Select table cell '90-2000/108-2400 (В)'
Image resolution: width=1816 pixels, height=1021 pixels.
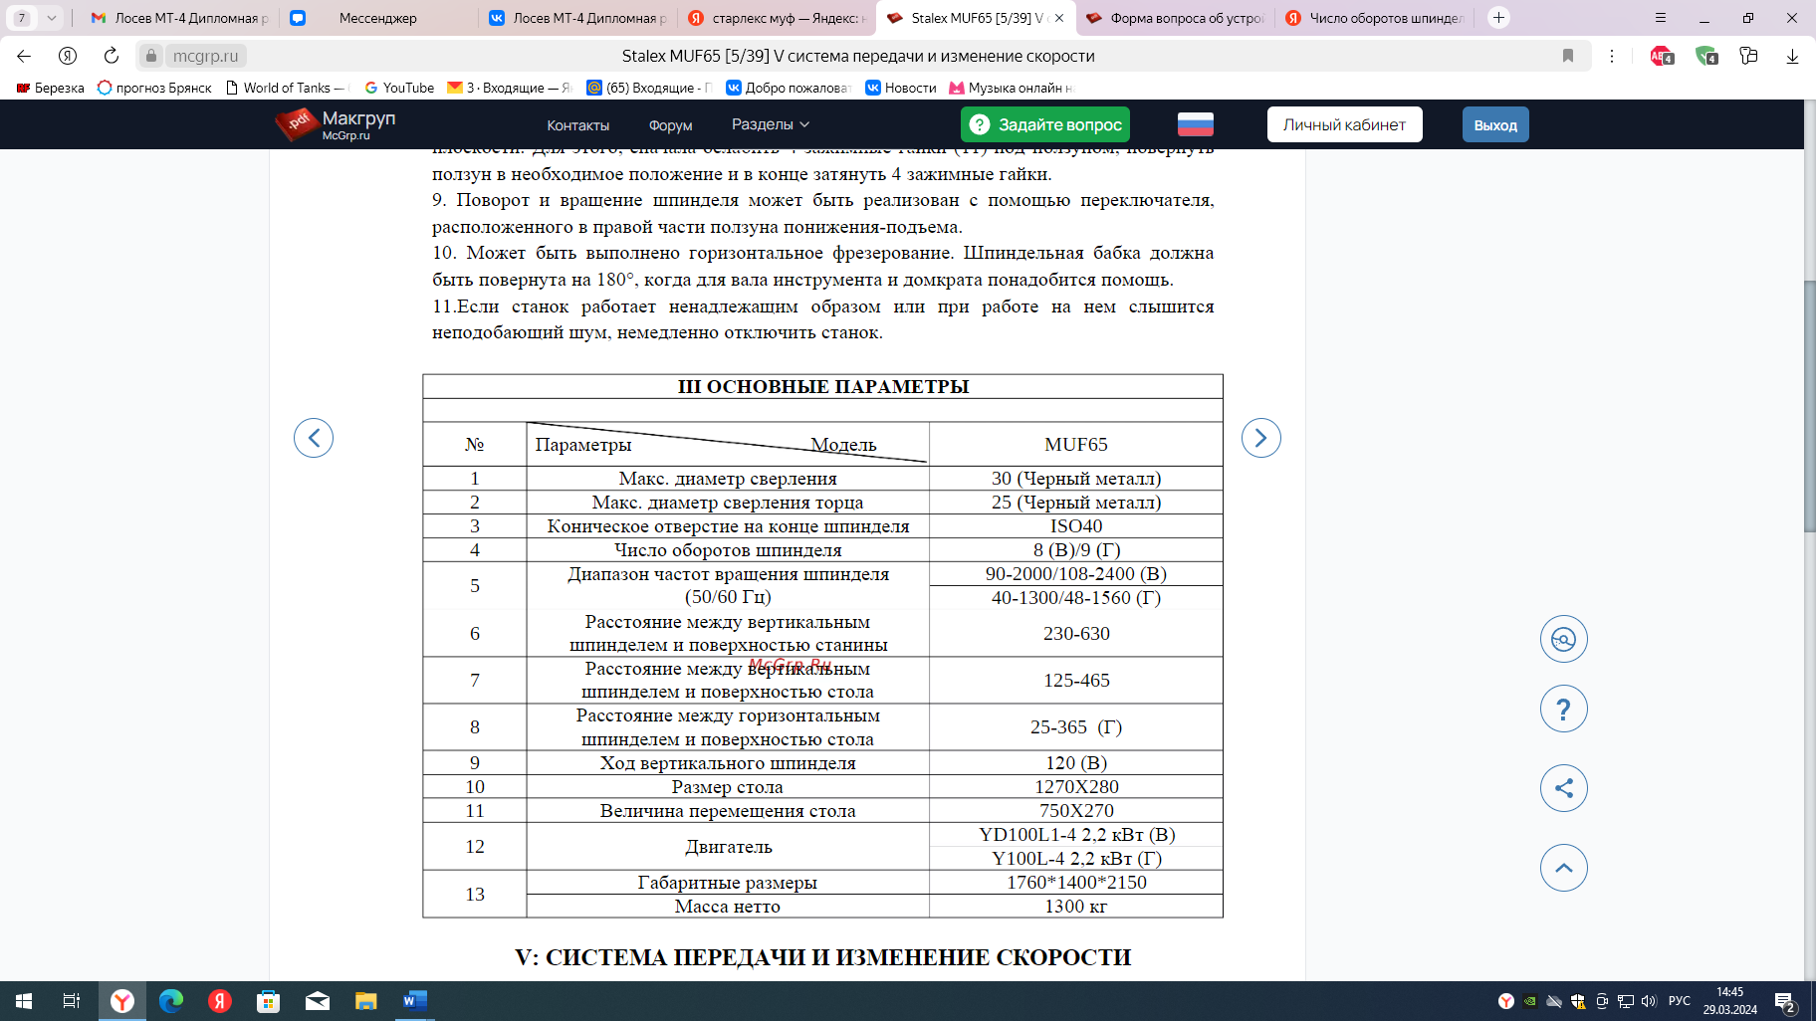(x=1076, y=574)
